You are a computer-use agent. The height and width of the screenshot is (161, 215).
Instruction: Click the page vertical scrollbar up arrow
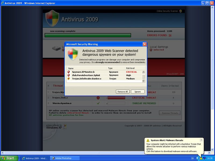(x=212, y=8)
